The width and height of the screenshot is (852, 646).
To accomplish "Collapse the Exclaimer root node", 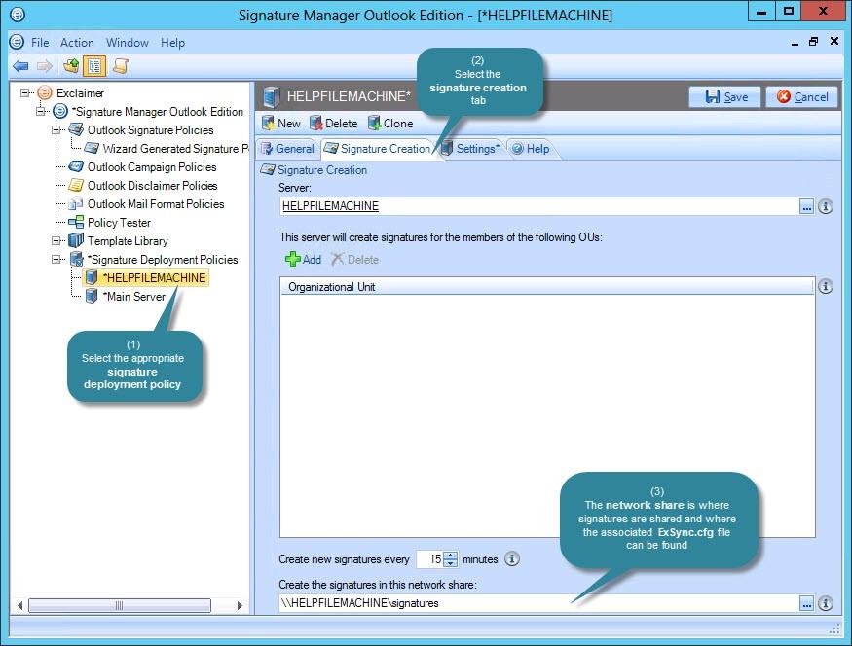I will (x=24, y=92).
